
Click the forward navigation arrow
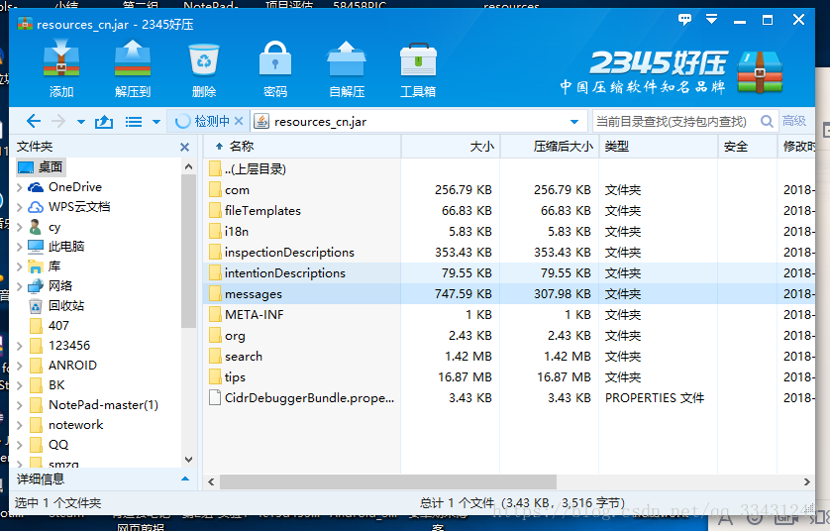[x=58, y=121]
